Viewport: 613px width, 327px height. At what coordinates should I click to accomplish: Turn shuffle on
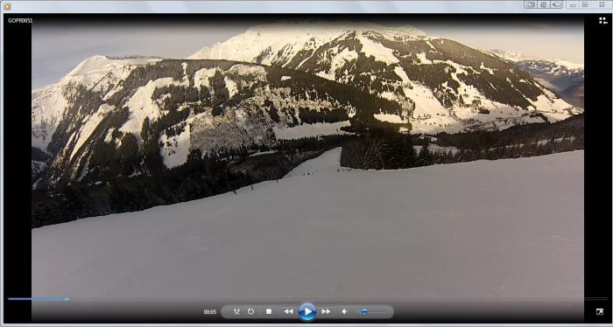pyautogui.click(x=236, y=311)
